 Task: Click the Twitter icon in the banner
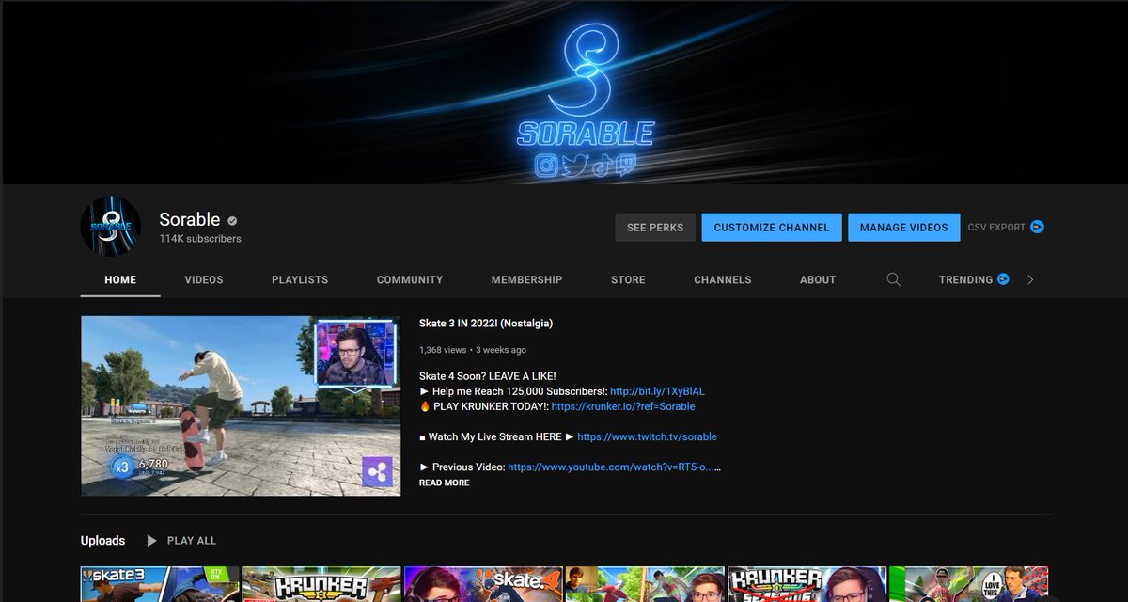pyautogui.click(x=573, y=166)
